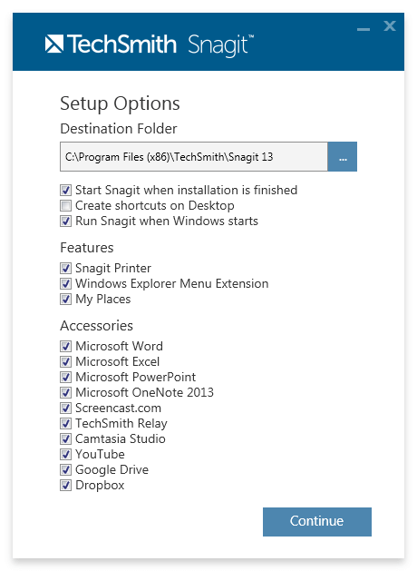Minimize the Snagit setup window

pos(364,29)
